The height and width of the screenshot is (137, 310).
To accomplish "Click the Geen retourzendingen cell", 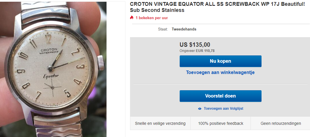I will [x=281, y=123].
